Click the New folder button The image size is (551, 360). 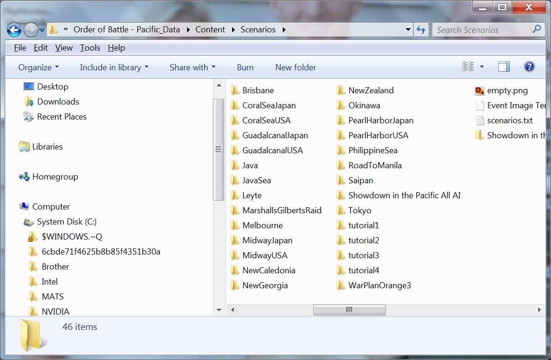click(x=295, y=67)
